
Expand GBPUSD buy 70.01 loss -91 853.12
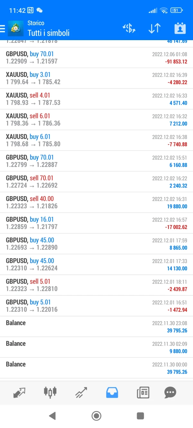pos(96,58)
